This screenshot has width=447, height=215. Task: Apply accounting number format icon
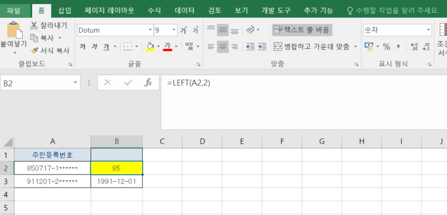click(x=369, y=46)
